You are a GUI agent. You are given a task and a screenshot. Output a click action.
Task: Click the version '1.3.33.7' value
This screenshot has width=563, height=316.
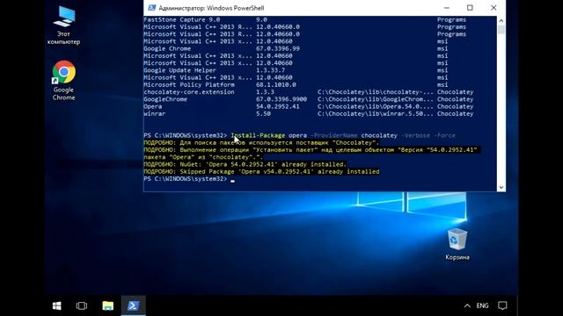click(x=270, y=70)
